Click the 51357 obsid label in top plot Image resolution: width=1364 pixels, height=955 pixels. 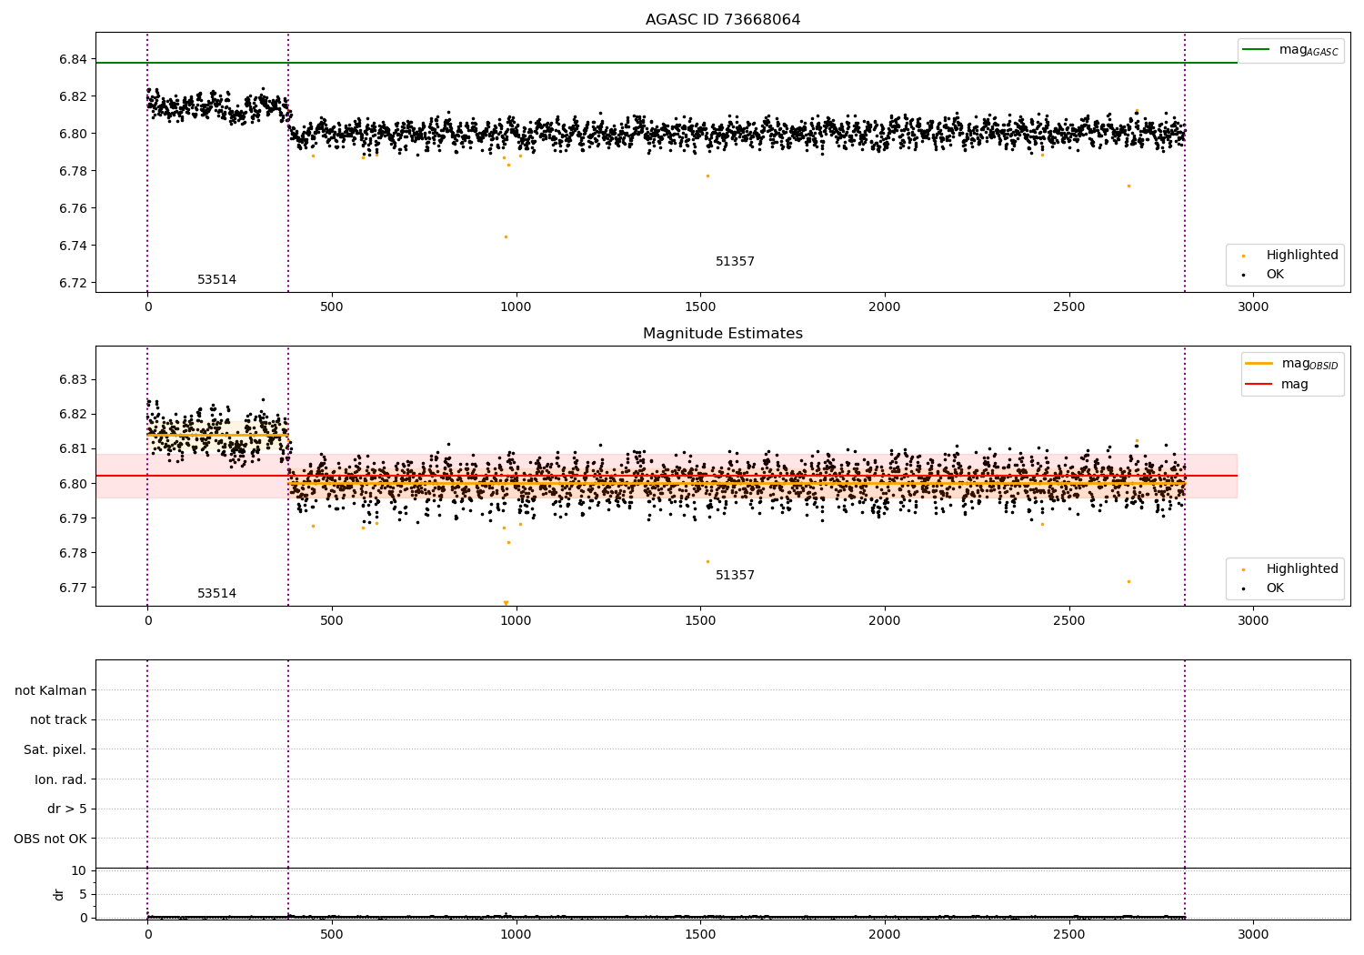click(x=735, y=262)
